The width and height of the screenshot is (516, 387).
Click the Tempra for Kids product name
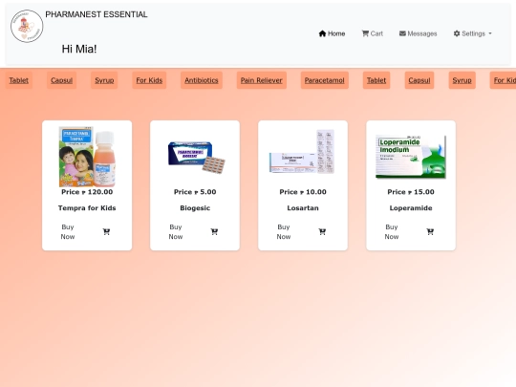pos(87,208)
